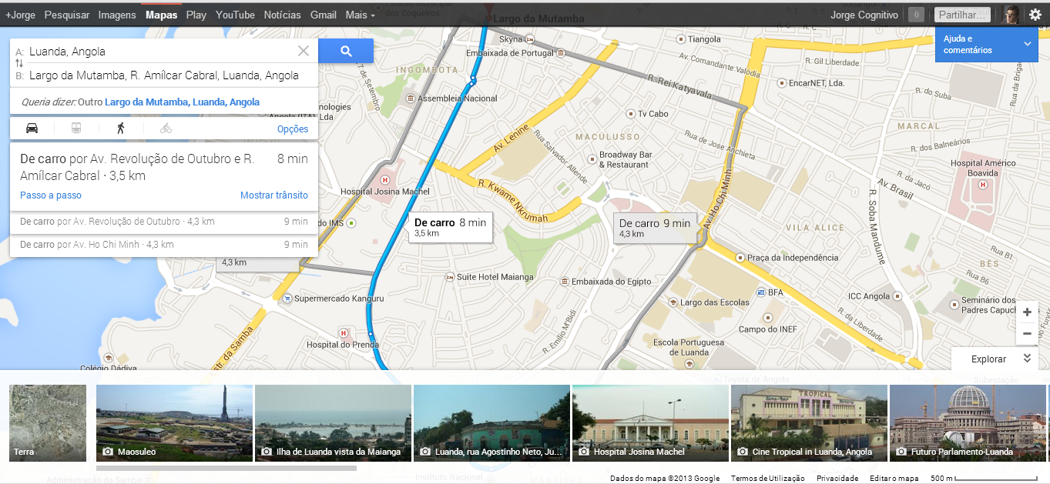The height and width of the screenshot is (484, 1050).
Task: Expand the Mais menu in the top bar
Action: pyautogui.click(x=361, y=15)
